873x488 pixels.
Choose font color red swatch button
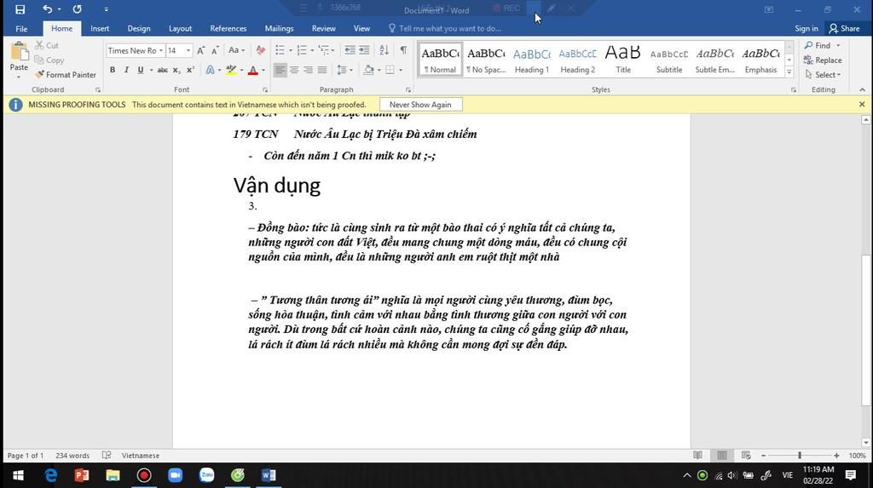click(x=252, y=70)
